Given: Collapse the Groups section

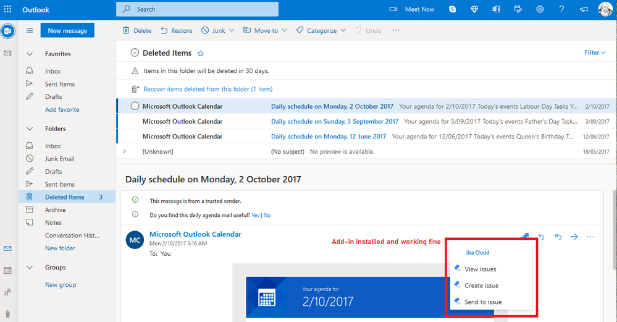Looking at the screenshot, I should click(30, 267).
